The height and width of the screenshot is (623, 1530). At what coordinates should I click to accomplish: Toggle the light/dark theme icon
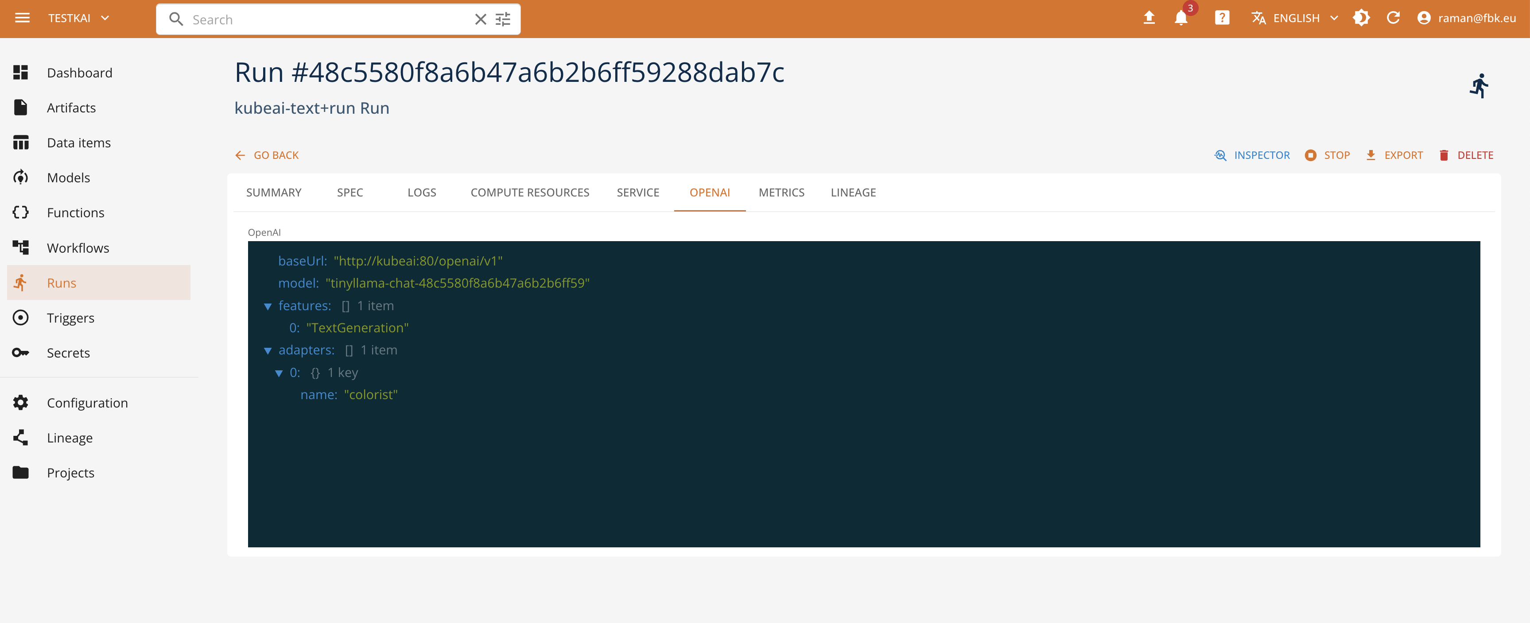pyautogui.click(x=1361, y=19)
